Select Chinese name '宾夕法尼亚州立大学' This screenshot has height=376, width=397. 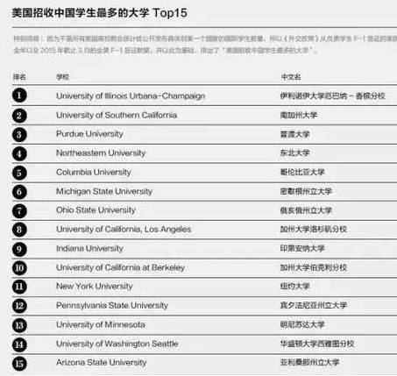pos(314,305)
